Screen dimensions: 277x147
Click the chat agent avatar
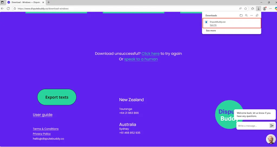tap(271, 139)
